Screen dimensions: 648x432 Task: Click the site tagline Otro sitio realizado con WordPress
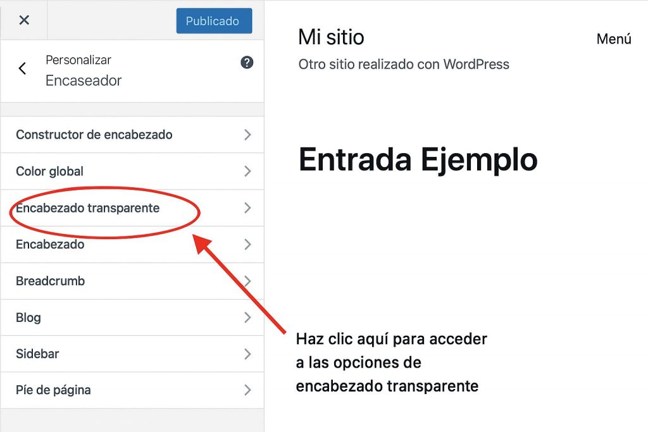[x=404, y=64]
